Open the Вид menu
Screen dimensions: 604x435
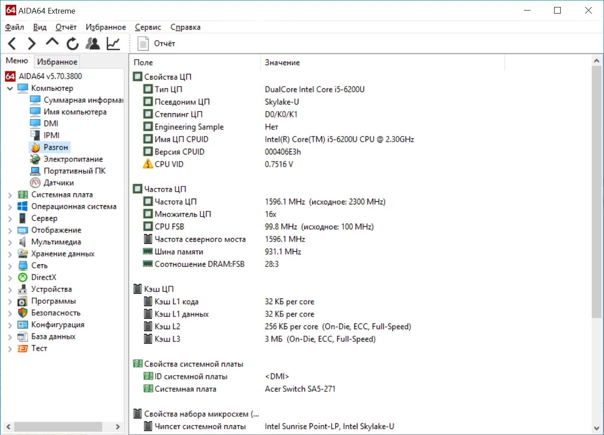(x=40, y=27)
